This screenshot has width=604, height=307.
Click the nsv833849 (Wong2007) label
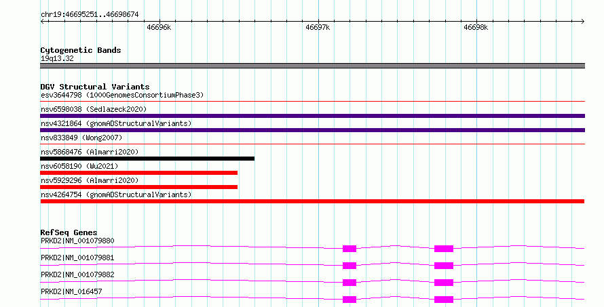point(81,138)
